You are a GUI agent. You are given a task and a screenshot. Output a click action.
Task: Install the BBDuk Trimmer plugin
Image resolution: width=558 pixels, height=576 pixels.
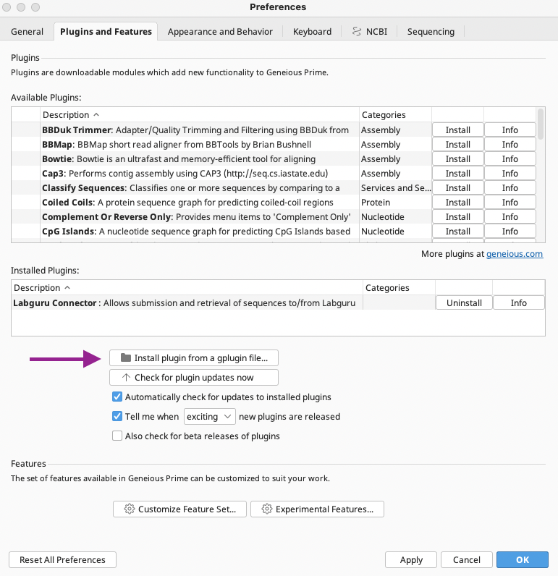pyautogui.click(x=457, y=130)
